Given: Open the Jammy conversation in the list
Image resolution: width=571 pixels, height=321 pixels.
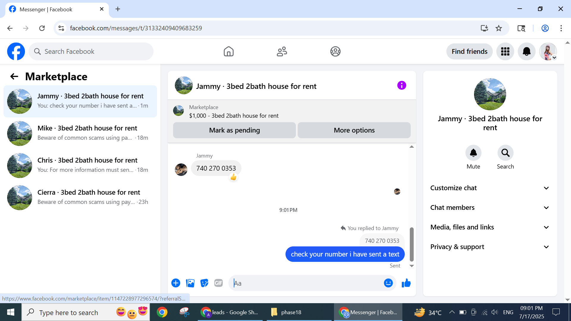Looking at the screenshot, I should click(80, 101).
